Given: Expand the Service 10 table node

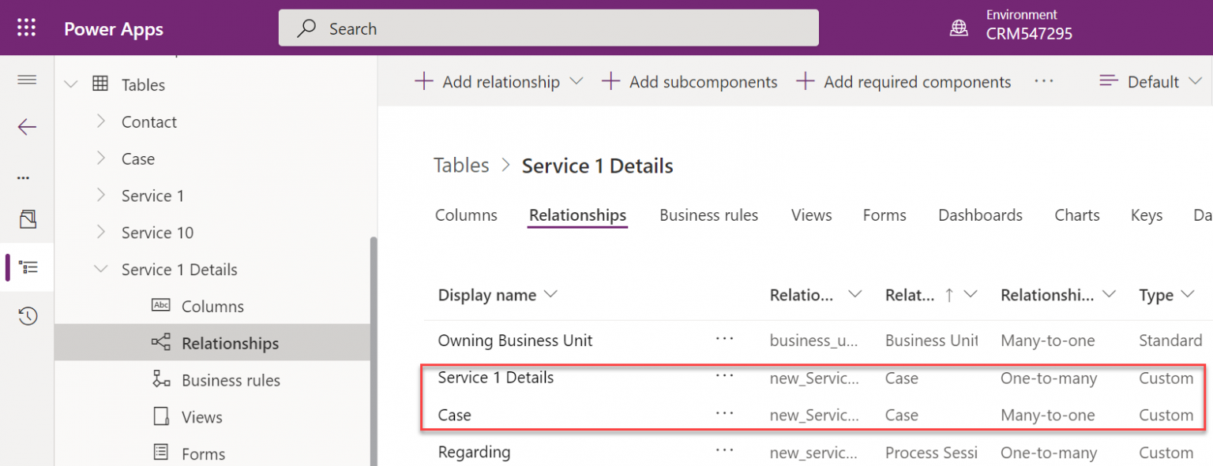Looking at the screenshot, I should (100, 232).
